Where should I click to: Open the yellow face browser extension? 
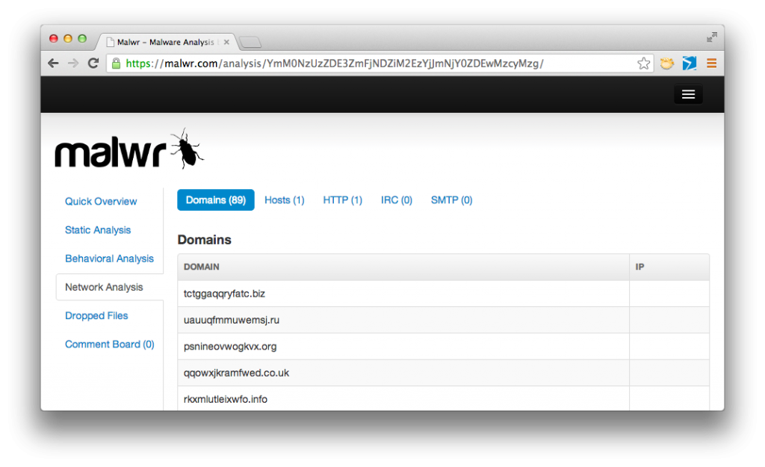(667, 63)
